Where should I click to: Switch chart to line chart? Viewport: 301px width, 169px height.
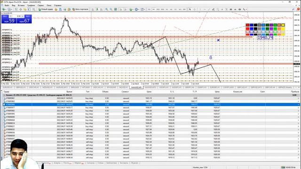(102, 9)
